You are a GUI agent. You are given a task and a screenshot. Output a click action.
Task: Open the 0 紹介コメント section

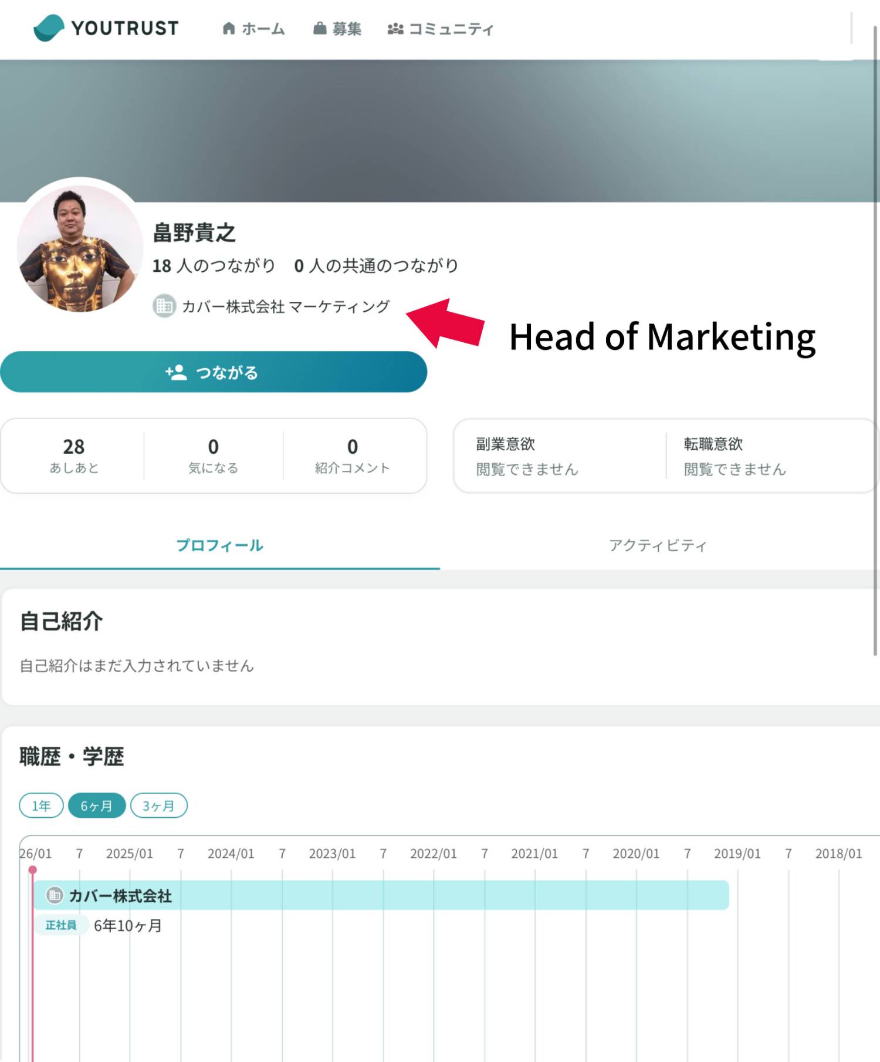(353, 456)
